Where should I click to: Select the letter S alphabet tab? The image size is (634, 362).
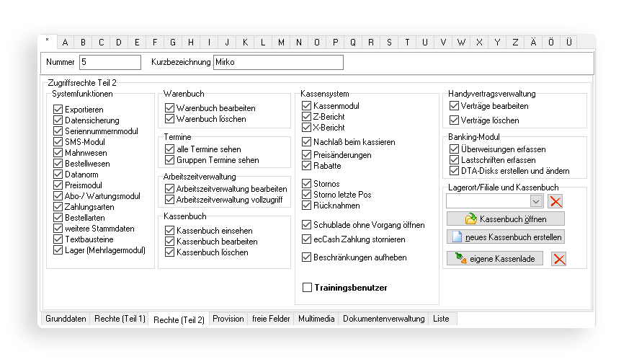(x=389, y=42)
